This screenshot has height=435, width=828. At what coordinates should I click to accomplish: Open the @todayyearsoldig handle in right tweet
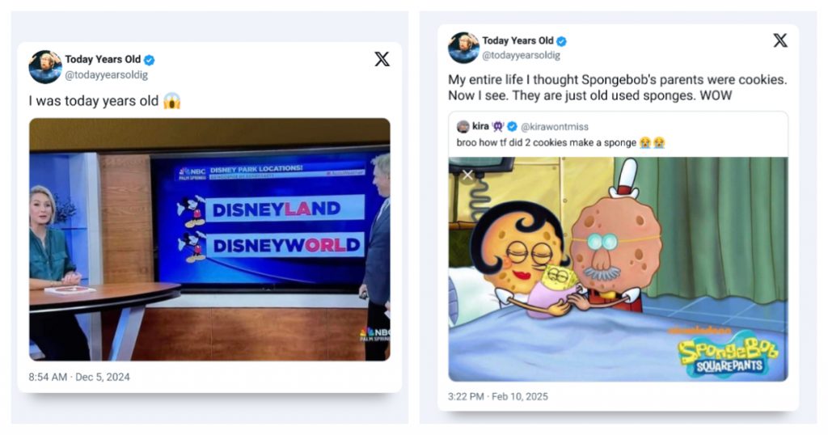pos(522,55)
